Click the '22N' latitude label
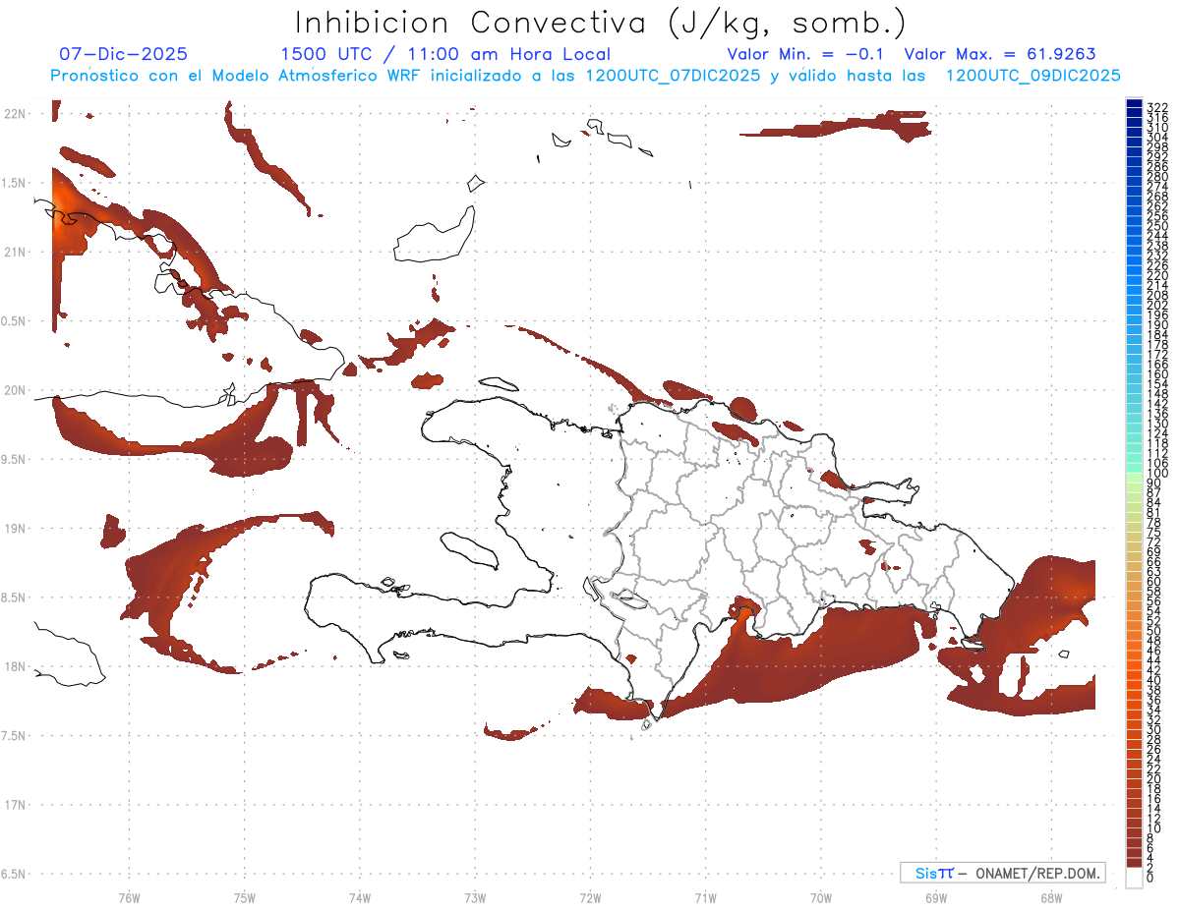This screenshot has width=1180, height=911. pos(15,114)
